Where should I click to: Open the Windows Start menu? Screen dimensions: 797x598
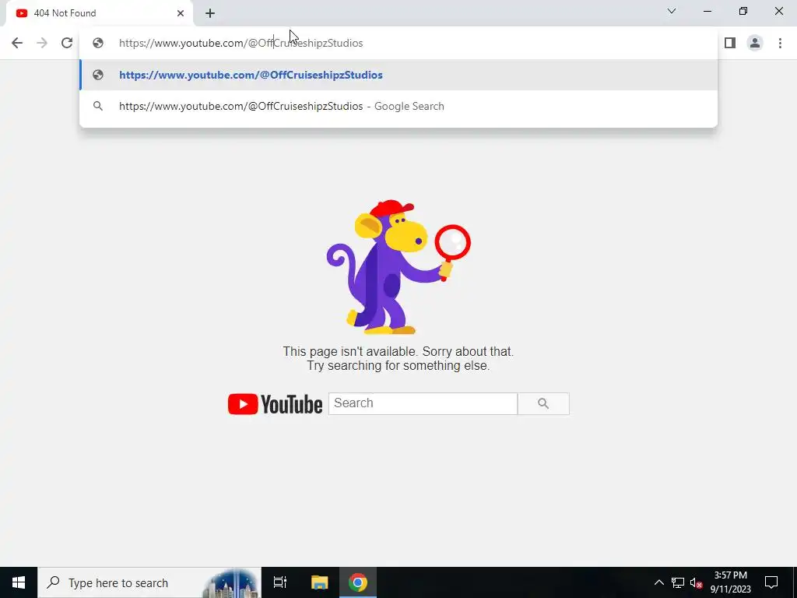(x=19, y=582)
